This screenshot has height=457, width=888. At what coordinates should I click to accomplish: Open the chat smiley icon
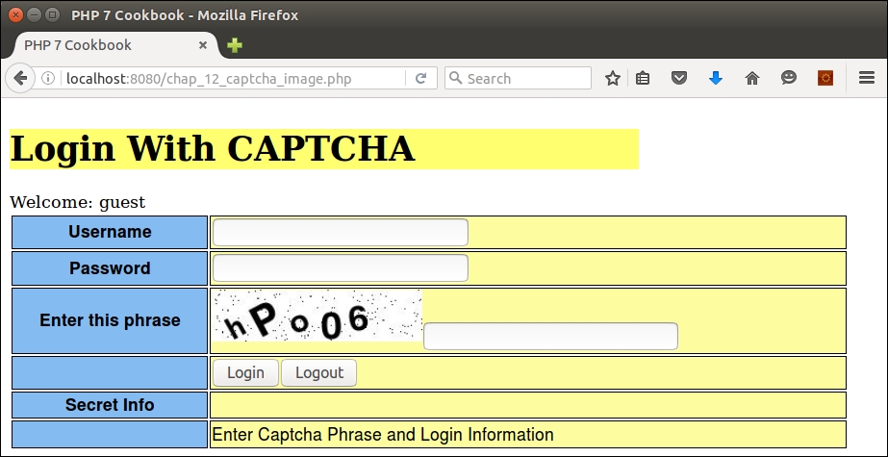tap(788, 78)
